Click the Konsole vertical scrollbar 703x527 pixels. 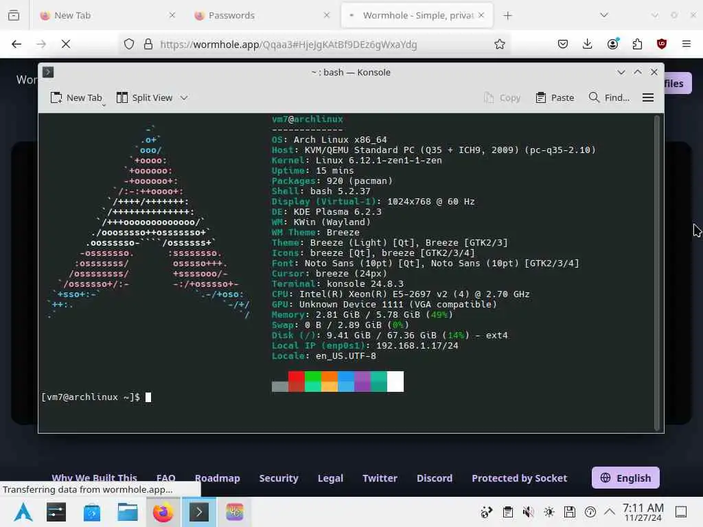coord(657,272)
